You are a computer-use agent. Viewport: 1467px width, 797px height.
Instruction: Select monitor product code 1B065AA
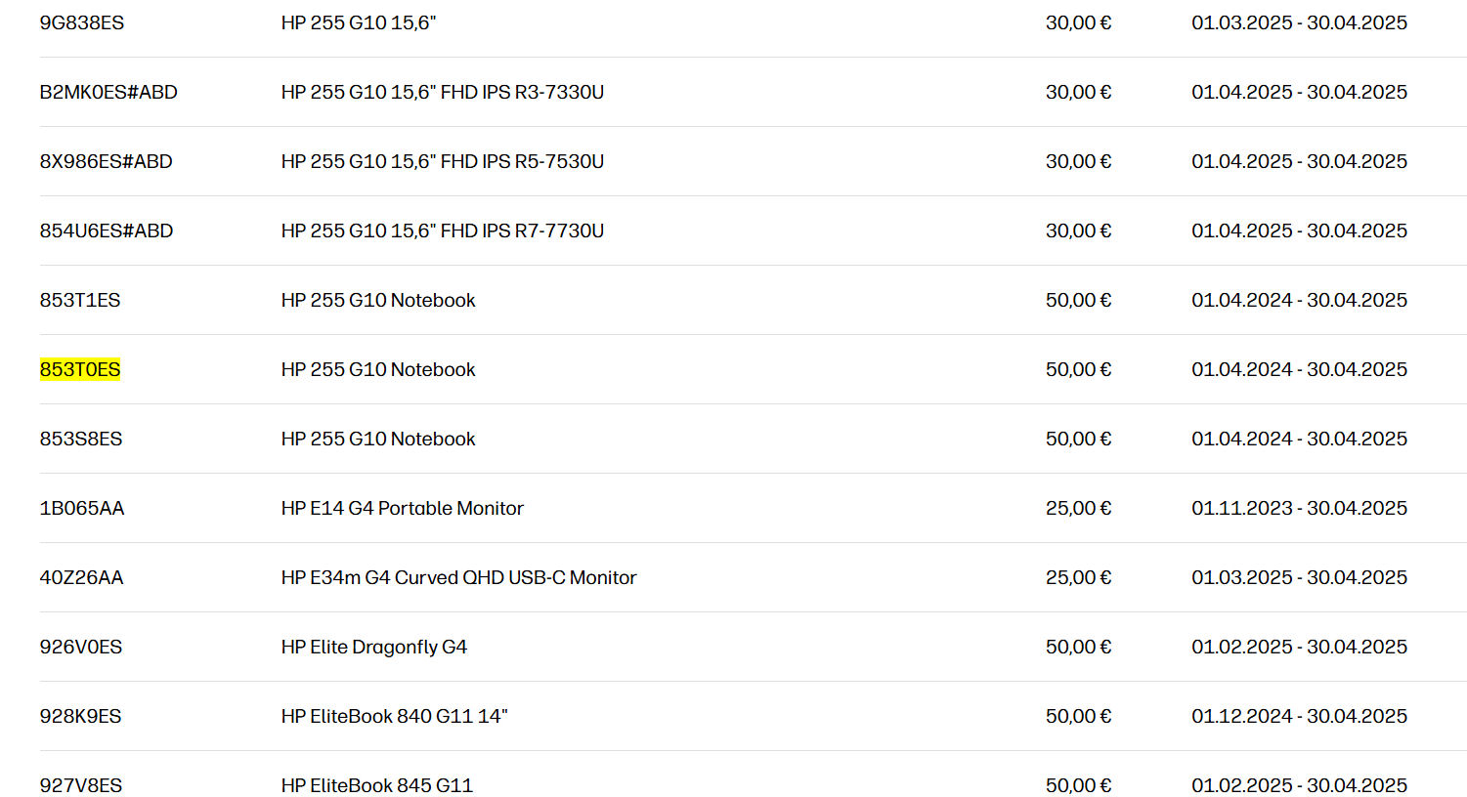(82, 508)
